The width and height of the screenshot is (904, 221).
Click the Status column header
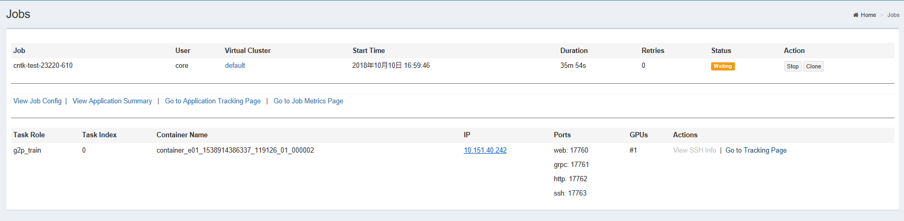[x=721, y=50]
